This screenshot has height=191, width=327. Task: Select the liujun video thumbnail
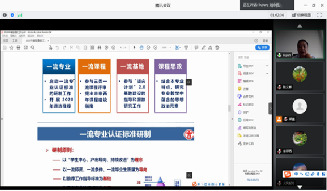[300, 44]
